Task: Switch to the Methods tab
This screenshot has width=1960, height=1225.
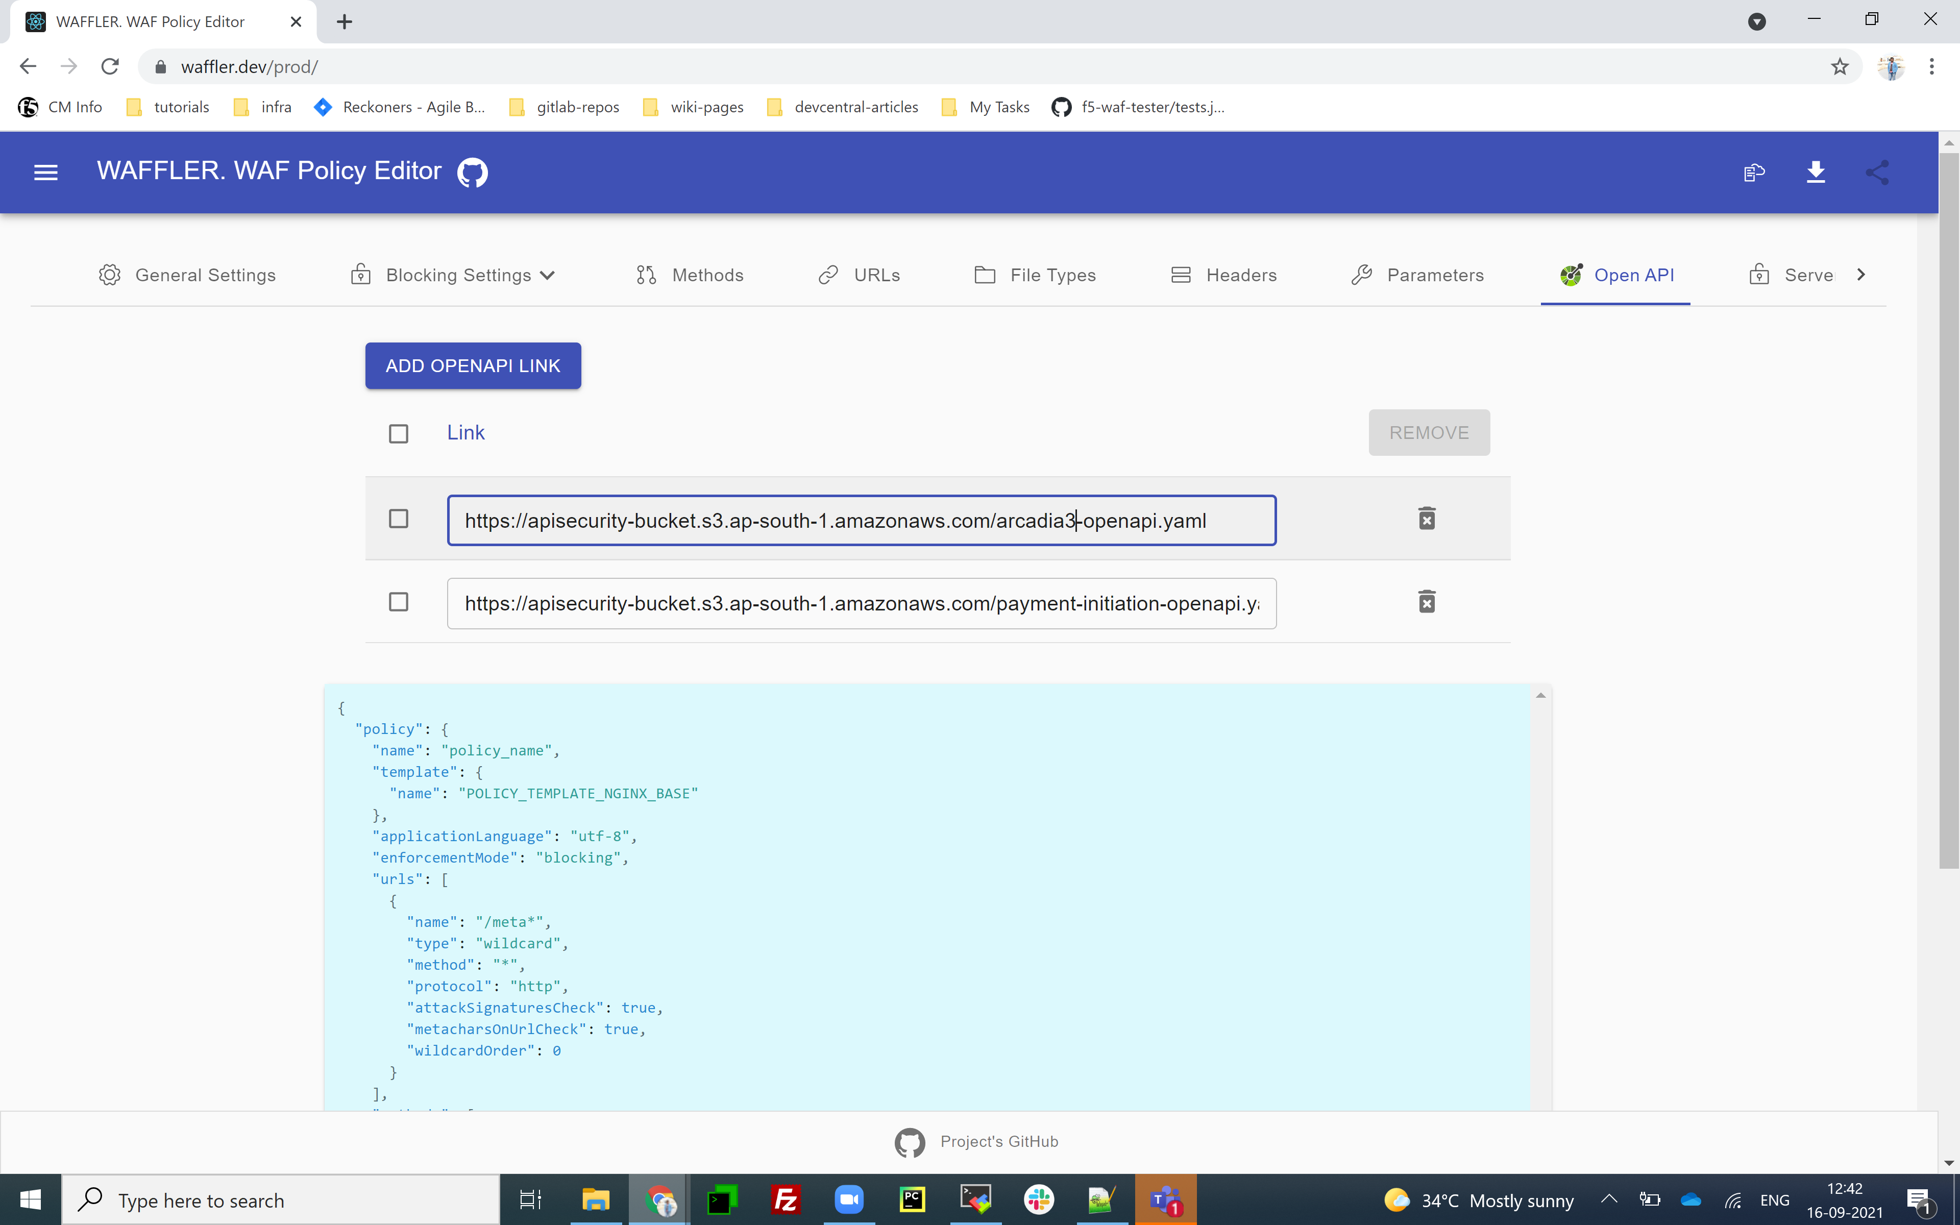Action: (x=689, y=276)
